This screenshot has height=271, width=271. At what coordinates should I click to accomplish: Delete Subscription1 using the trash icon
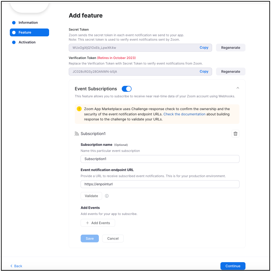pos(235,134)
